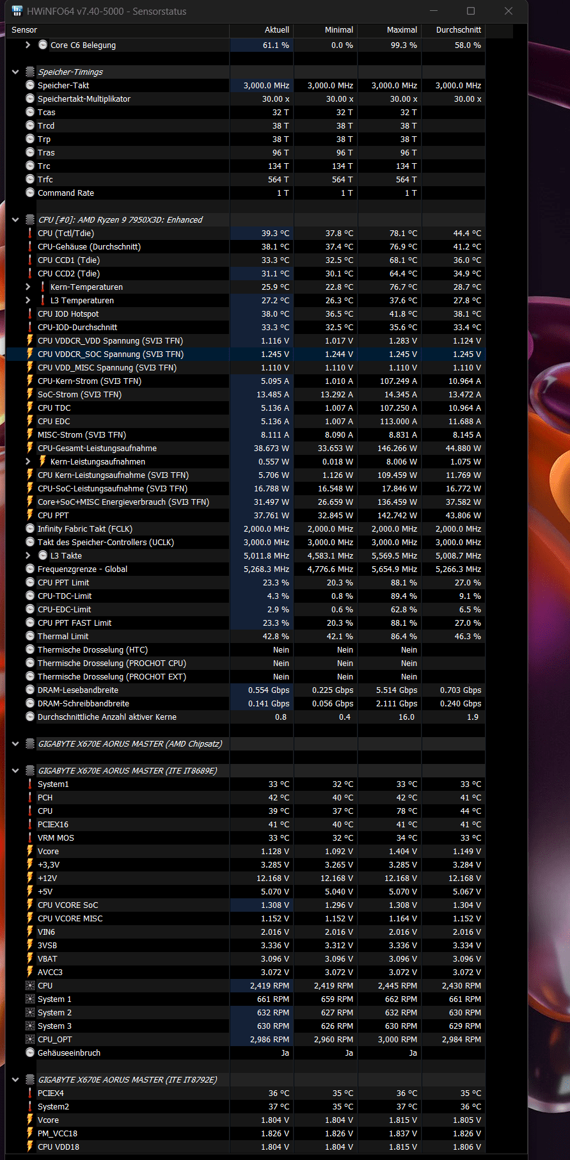Click the icon beside Gehäuseeinbruch

[x=30, y=1053]
